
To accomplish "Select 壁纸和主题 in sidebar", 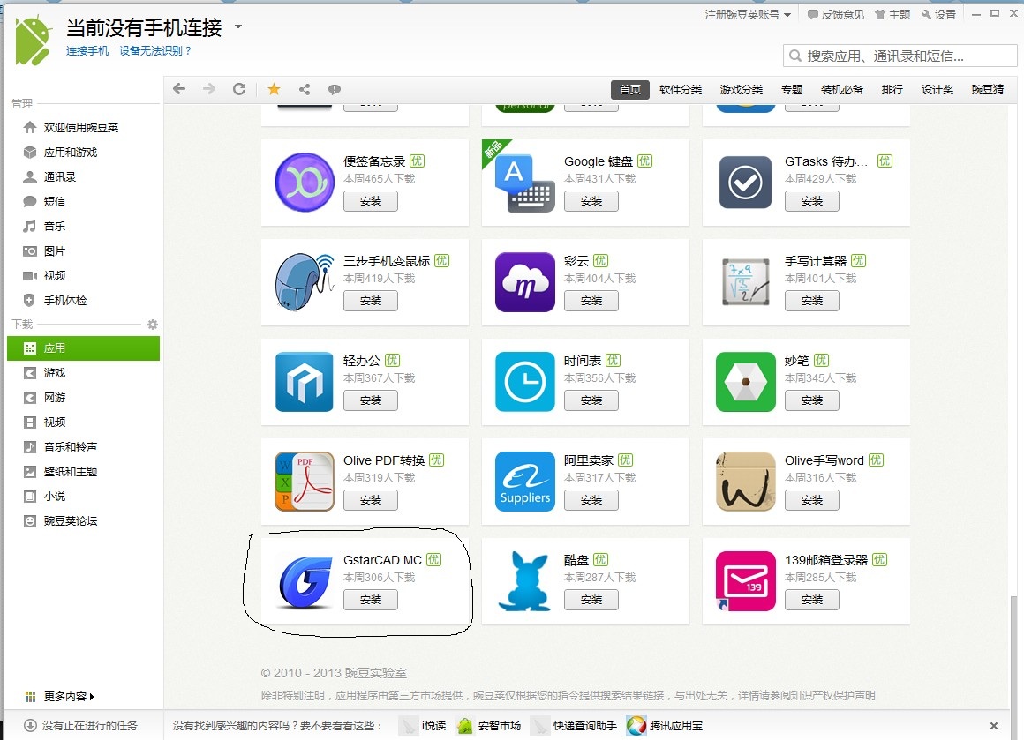I will [x=84, y=471].
